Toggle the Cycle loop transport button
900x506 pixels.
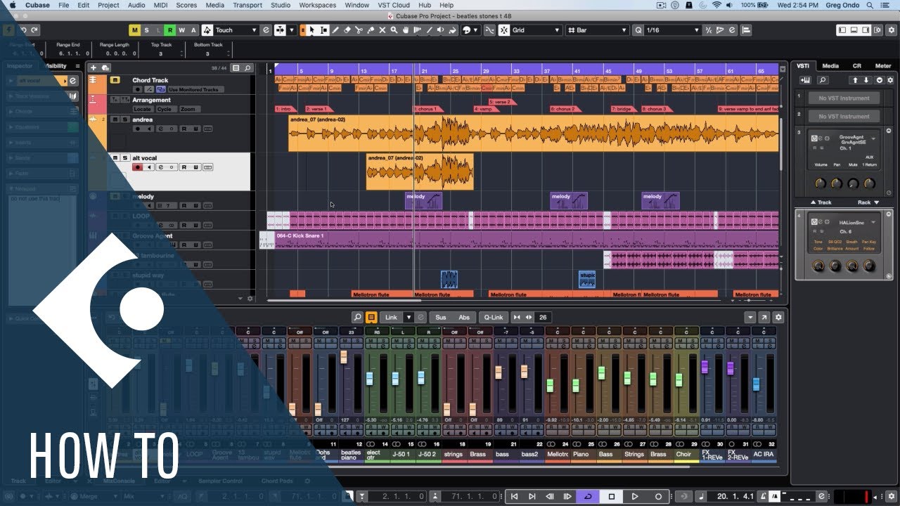point(588,496)
